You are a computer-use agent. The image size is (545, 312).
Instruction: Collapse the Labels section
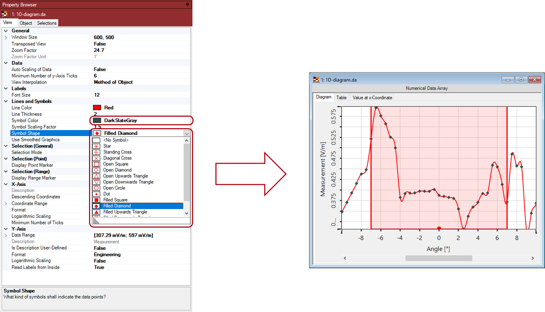click(x=6, y=88)
